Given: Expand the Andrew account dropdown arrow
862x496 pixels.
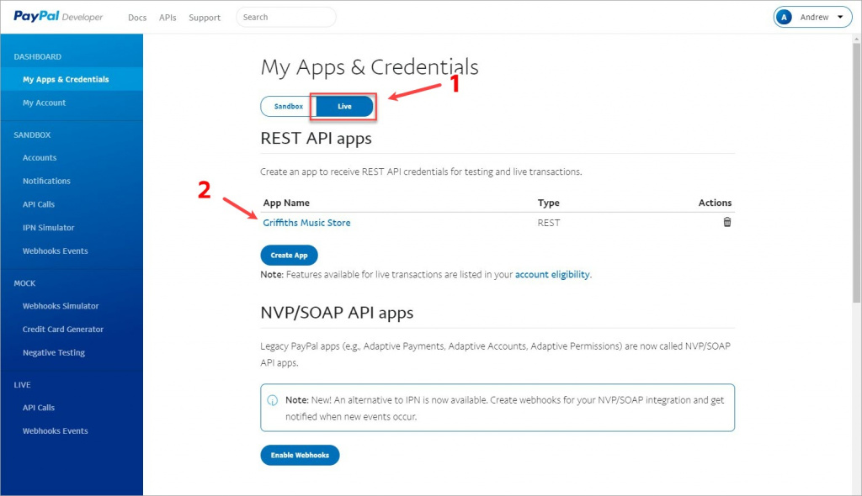Looking at the screenshot, I should coord(840,17).
